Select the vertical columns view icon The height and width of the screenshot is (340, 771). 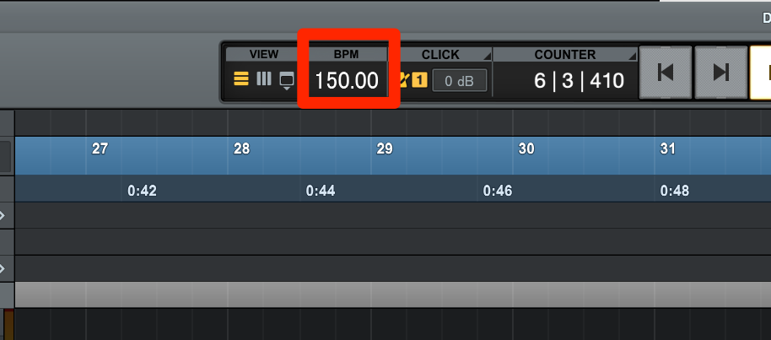[x=264, y=78]
